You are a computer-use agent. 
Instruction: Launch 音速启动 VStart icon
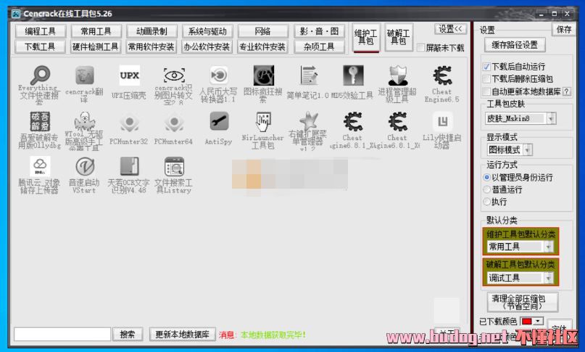84,166
